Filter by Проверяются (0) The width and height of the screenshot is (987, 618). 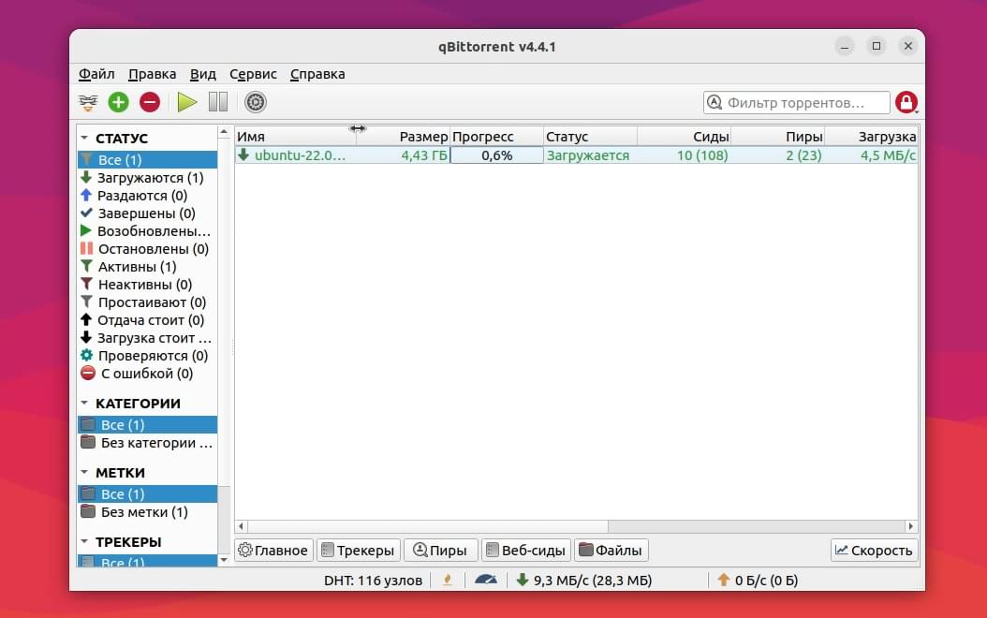(x=147, y=356)
